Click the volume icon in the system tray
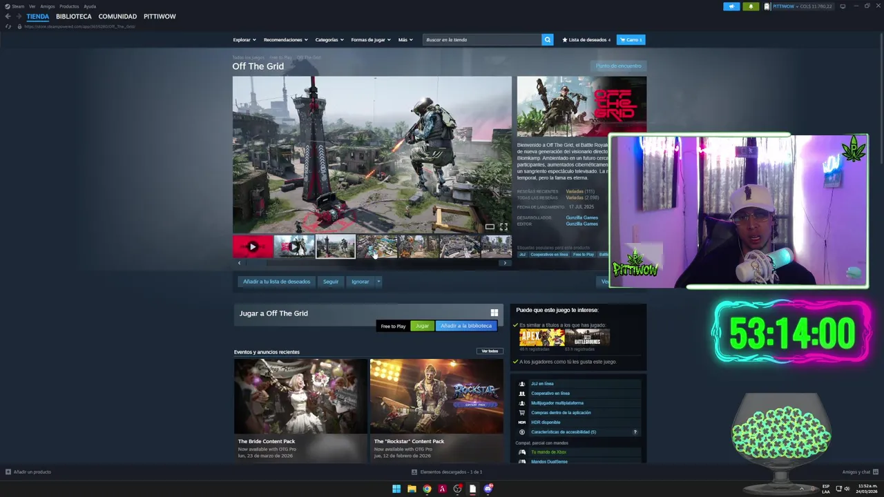The height and width of the screenshot is (497, 884). pyautogui.click(x=847, y=489)
